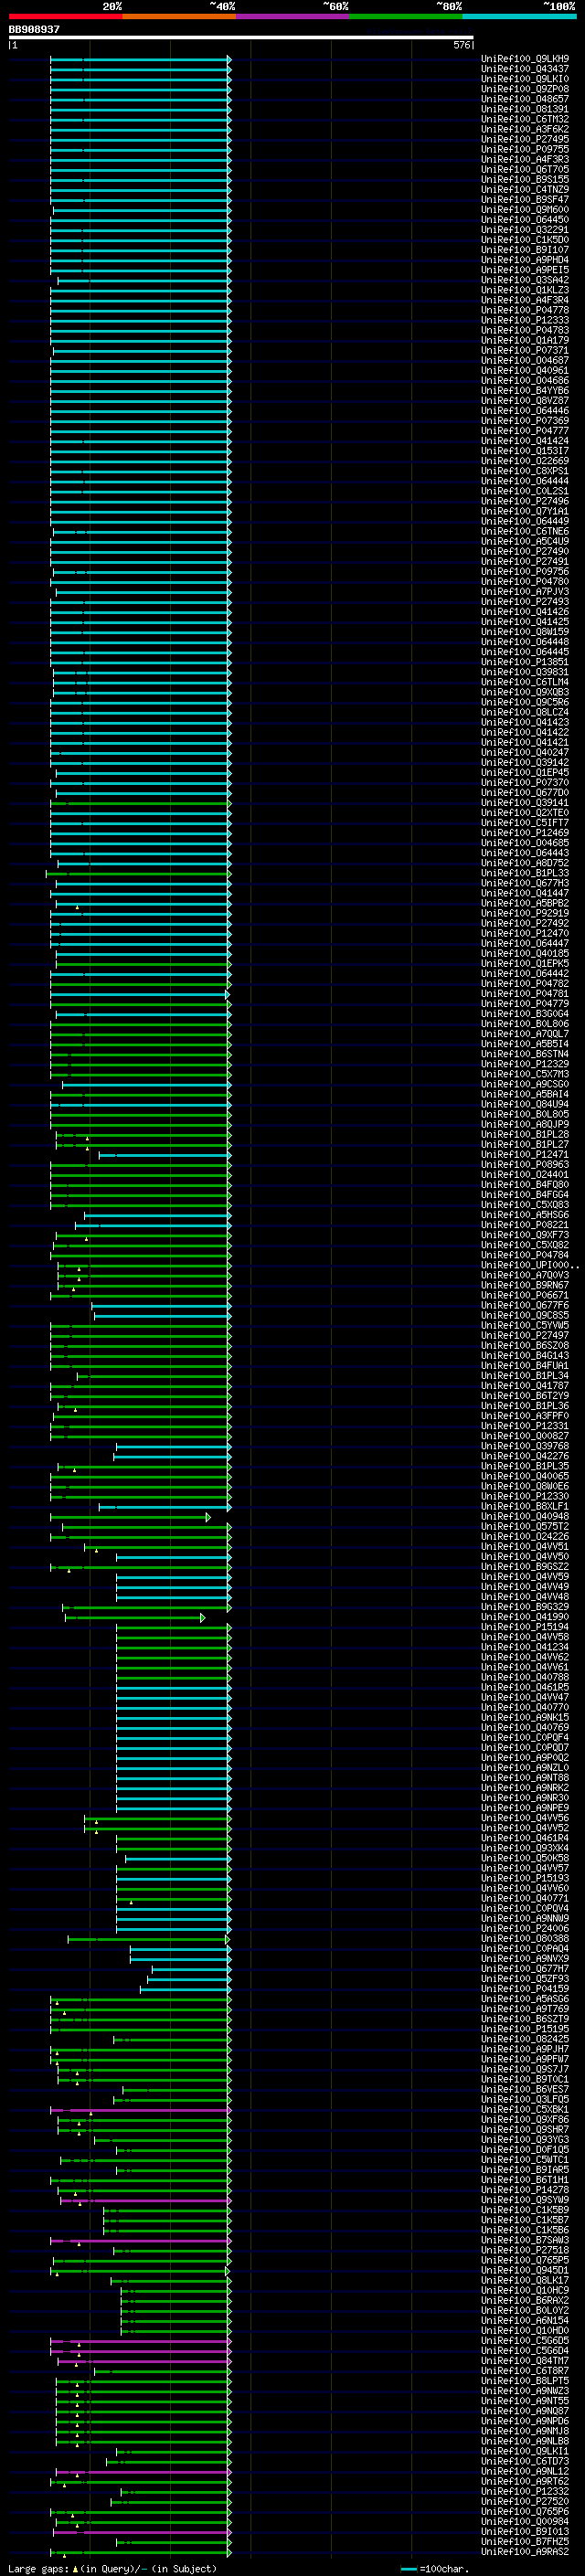The width and height of the screenshot is (585, 2576).
Task: Select hit label UniRef100_P08963
Action: pos(525,1164)
